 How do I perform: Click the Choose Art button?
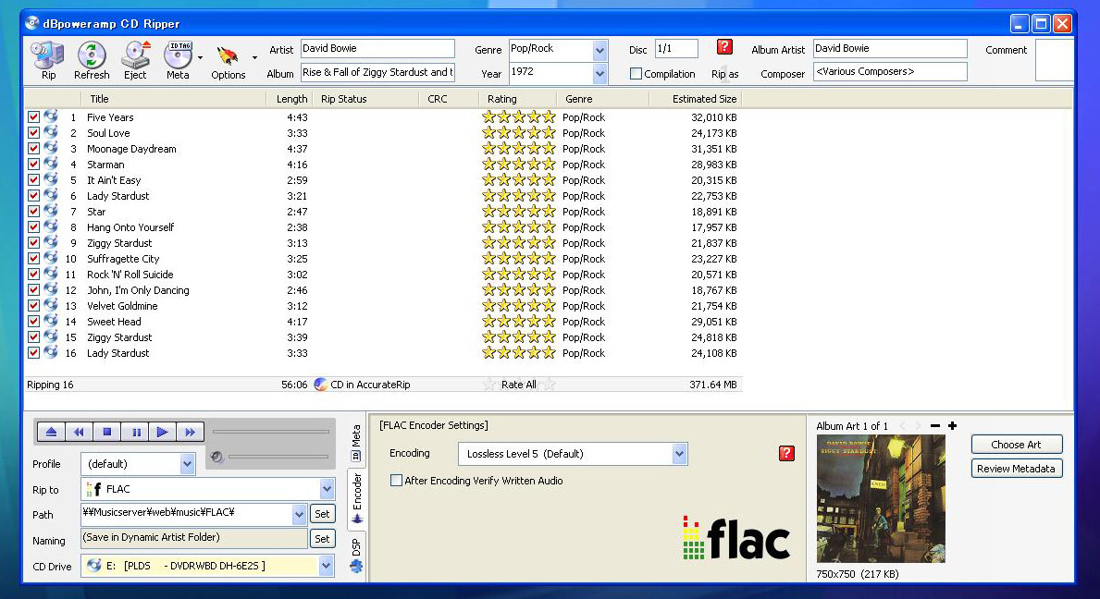point(1016,444)
